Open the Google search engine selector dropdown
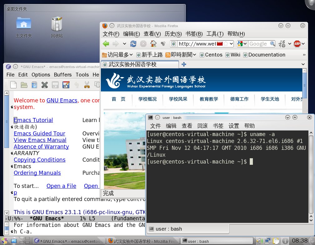Viewport: 315px width, 245px height. [x=242, y=44]
